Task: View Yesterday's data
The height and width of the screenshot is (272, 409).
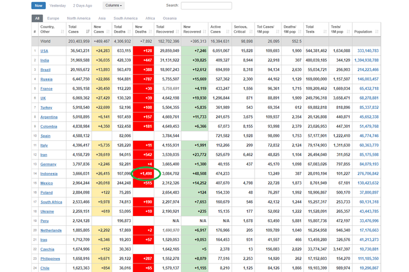Action: pyautogui.click(x=58, y=5)
